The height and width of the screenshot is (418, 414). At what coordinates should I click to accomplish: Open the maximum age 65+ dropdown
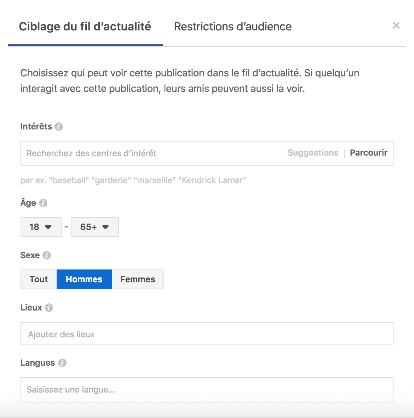(94, 227)
